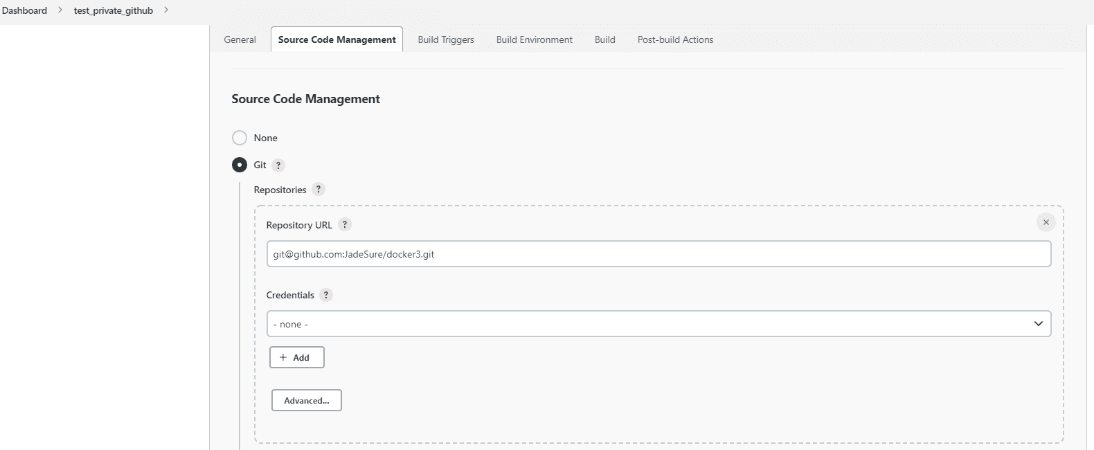
Task: Show help for Repositories
Action: [319, 190]
